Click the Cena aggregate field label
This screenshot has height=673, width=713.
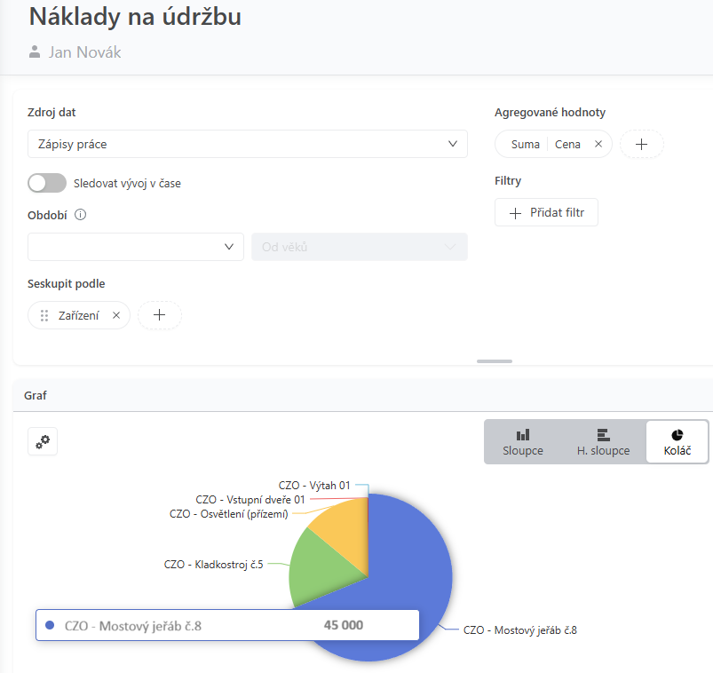567,144
